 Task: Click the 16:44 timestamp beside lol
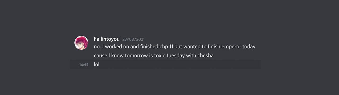tap(84, 65)
